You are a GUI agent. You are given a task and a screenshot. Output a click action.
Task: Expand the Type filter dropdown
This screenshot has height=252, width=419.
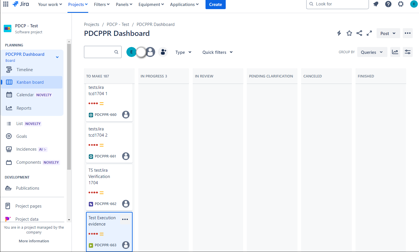[x=183, y=52]
